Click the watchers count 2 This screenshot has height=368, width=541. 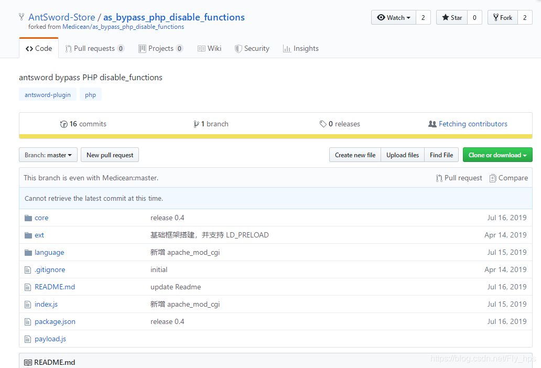click(x=424, y=18)
